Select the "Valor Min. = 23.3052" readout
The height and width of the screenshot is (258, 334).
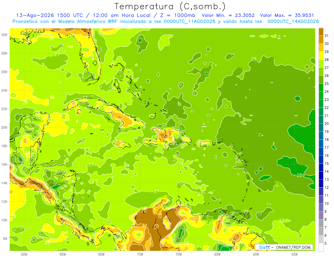[228, 15]
